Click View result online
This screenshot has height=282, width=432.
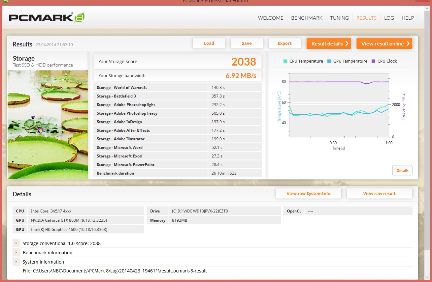pos(384,43)
